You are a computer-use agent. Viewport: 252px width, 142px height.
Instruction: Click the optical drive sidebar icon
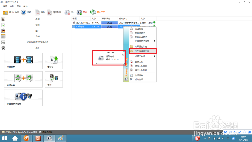[x=3, y=42]
